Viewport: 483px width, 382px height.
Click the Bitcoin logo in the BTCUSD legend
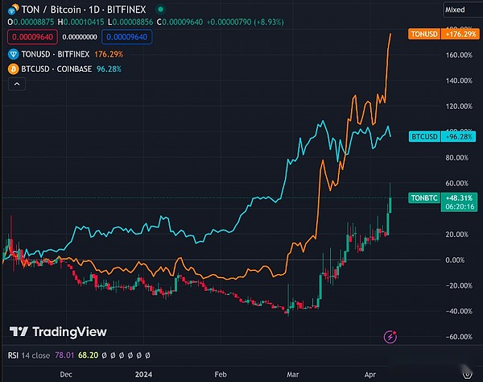[x=13, y=69]
